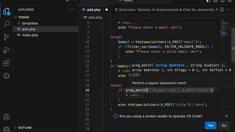Screen dimensions: 235x132
Task: Click the info icon in notification
Action: [116, 116]
